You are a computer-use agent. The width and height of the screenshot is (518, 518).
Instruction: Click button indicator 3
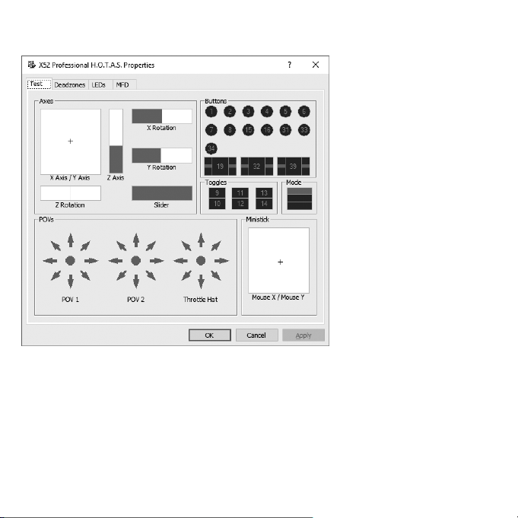click(x=248, y=112)
